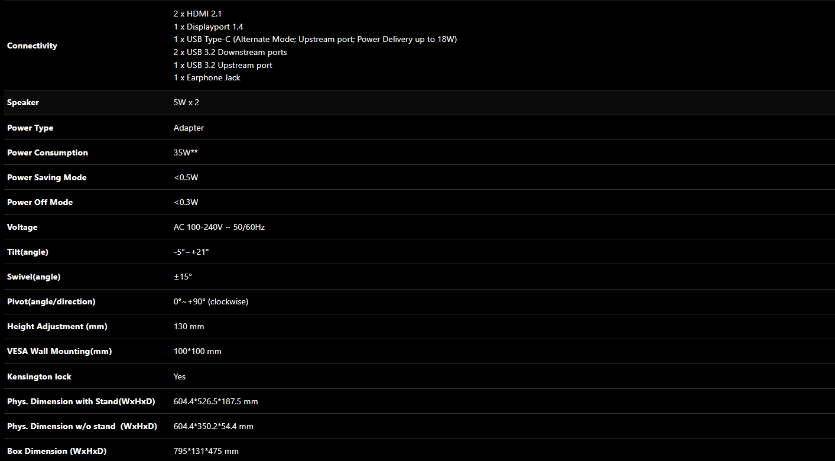
Task: Click the Kensington lock 'Yes' value
Action: click(x=180, y=377)
